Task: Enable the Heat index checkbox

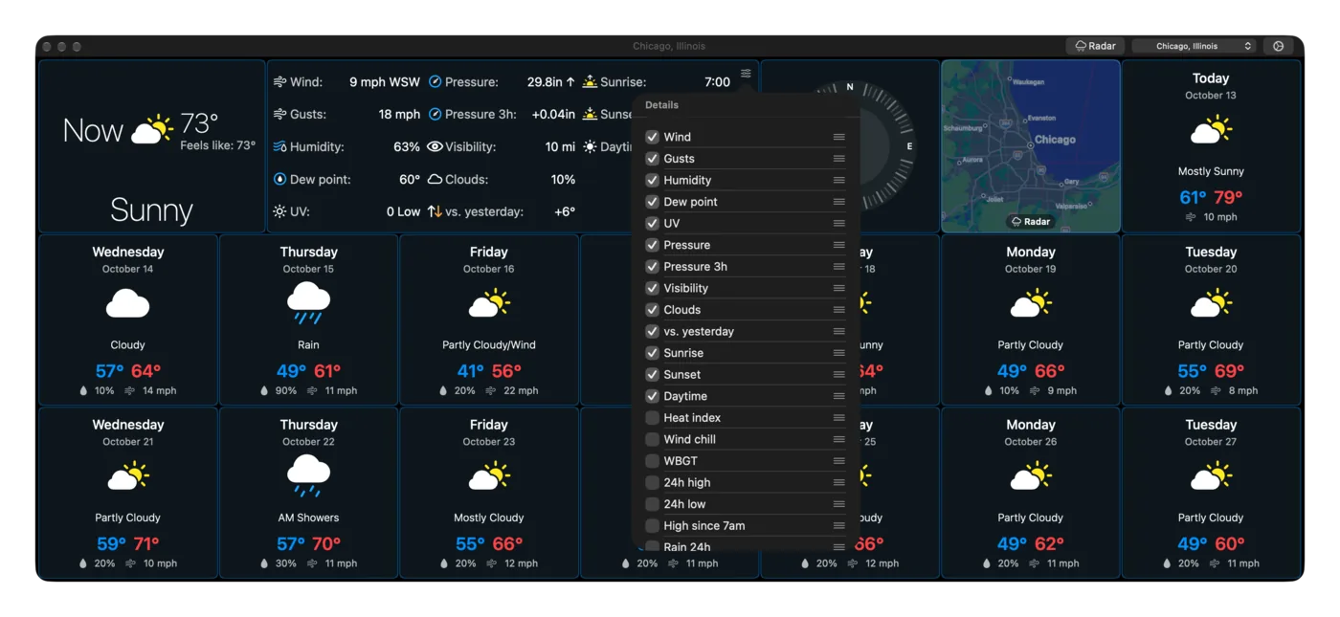Action: (x=652, y=418)
